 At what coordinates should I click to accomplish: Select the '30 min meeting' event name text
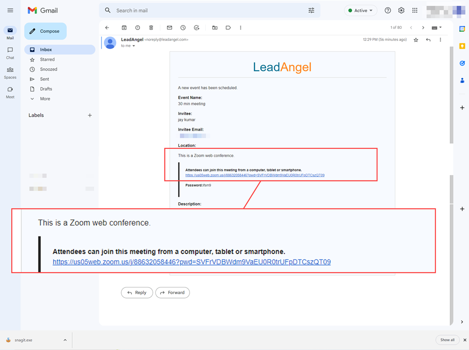[192, 104]
